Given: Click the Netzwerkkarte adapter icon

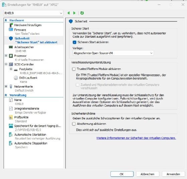Looking at the screenshot, I should [x=11, y=86].
